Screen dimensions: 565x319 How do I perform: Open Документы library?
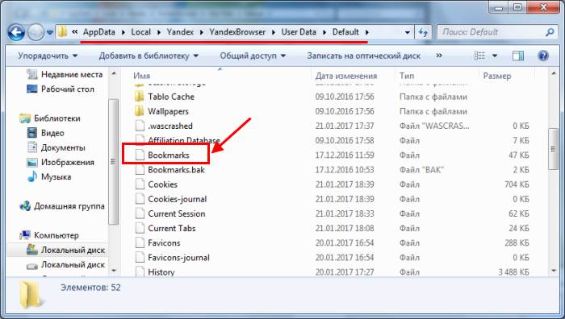(56, 147)
